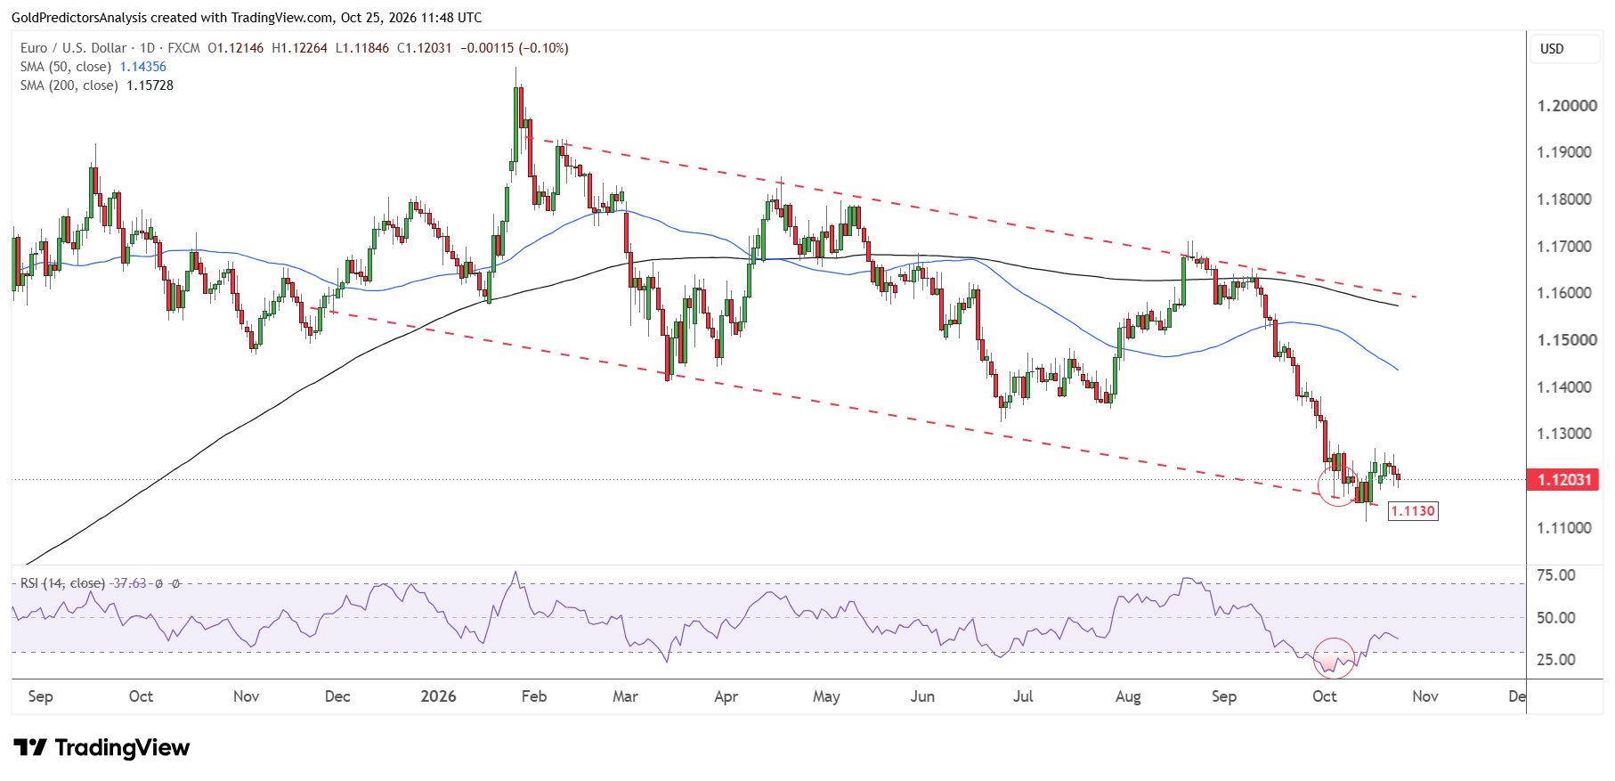Click the Nov label right of Oct

click(x=1425, y=696)
